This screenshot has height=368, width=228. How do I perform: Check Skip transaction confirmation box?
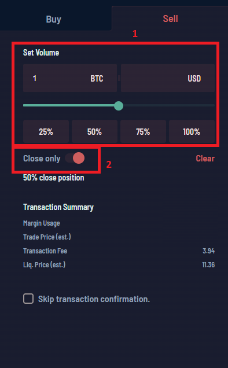pos(28,299)
